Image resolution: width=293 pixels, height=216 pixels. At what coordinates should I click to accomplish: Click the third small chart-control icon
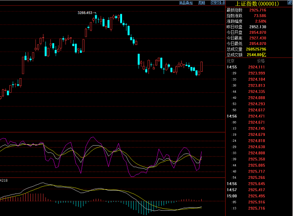pyautogui.click(x=222, y=2)
